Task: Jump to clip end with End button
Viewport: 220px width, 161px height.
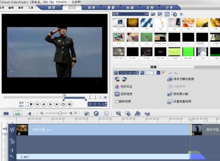Action: tap(57, 104)
